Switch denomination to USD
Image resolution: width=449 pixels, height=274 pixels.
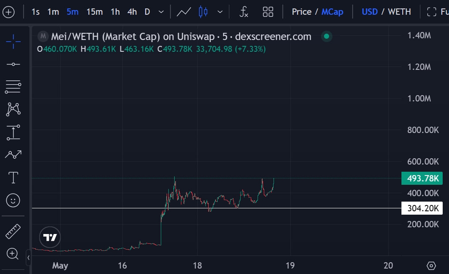pyautogui.click(x=370, y=12)
